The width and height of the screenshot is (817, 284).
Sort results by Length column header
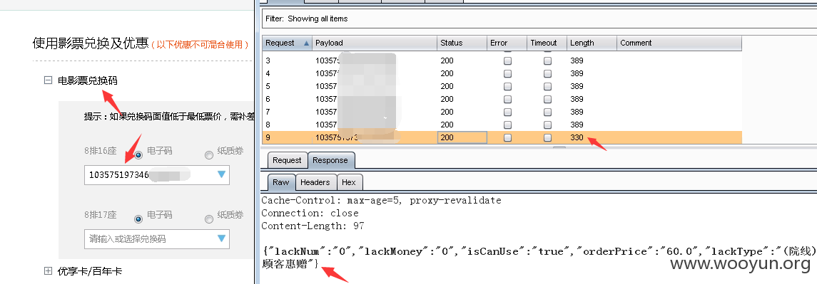click(592, 43)
